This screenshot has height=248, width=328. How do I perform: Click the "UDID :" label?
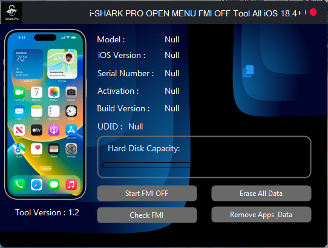pyautogui.click(x=110, y=126)
